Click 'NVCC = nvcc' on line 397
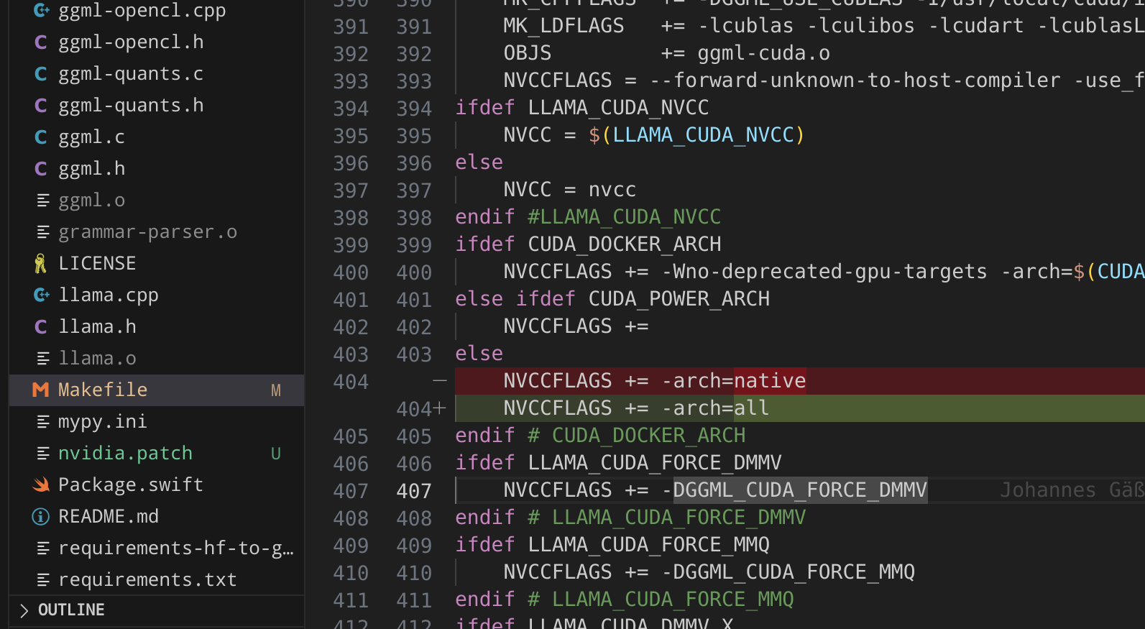 [570, 190]
